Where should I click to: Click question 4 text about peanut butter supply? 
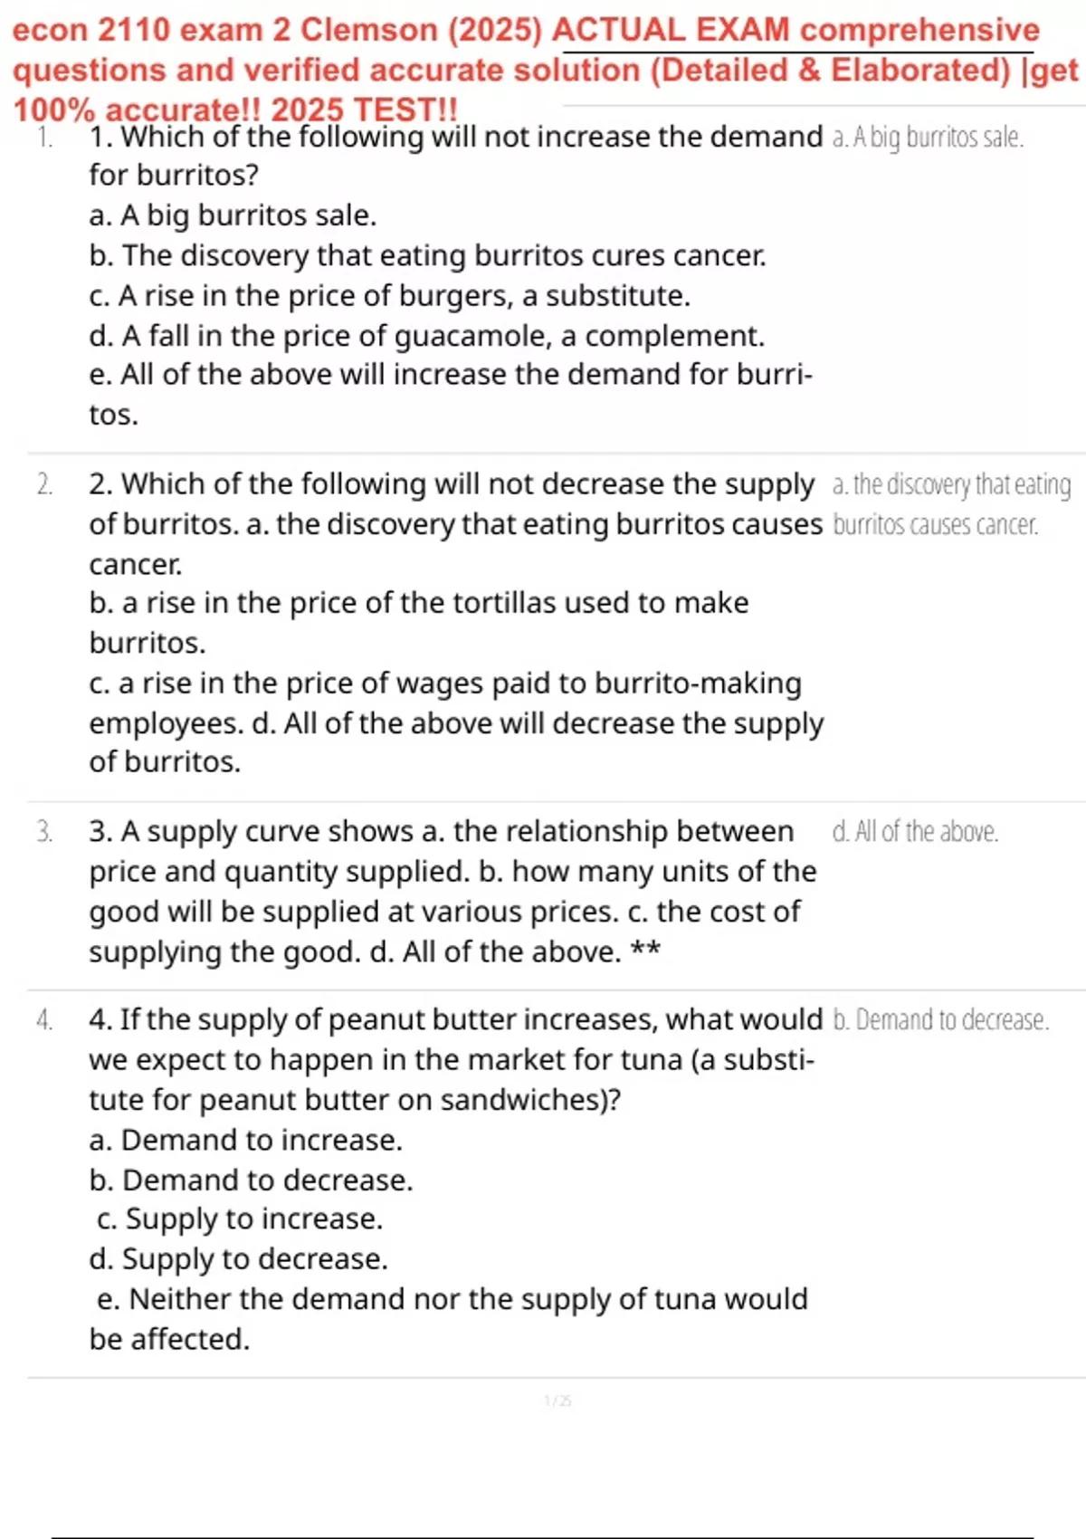(456, 1059)
